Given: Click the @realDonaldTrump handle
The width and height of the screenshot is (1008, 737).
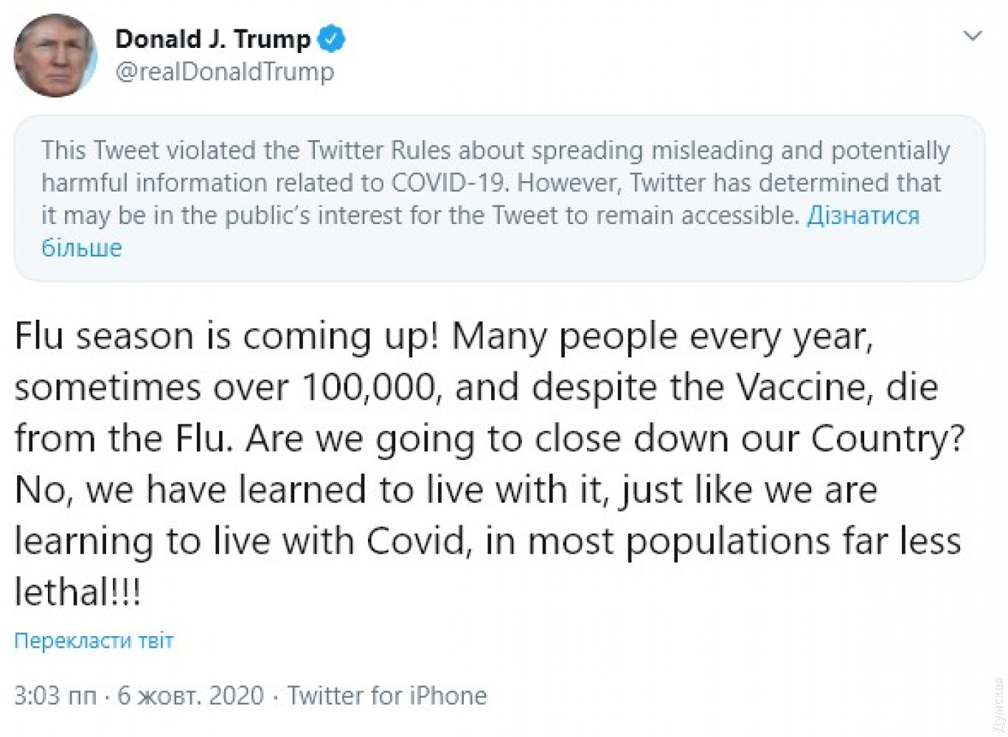Looking at the screenshot, I should 224,72.
